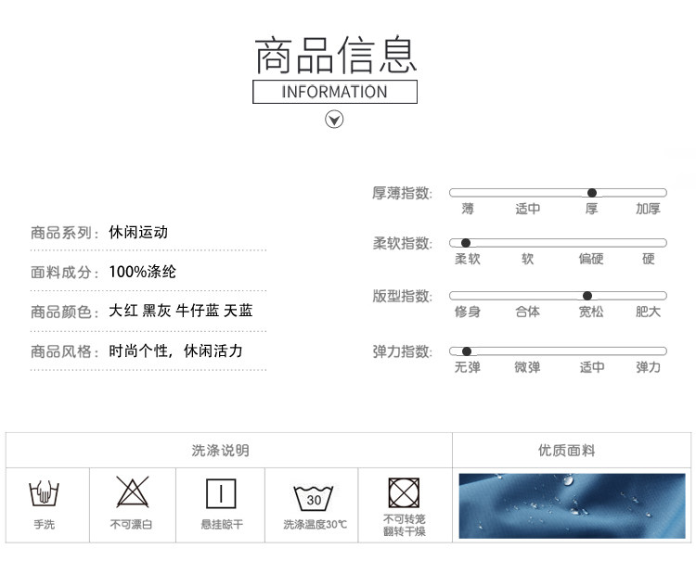Click the 柔软指数 softness slider knob
696x574 pixels.
pos(466,243)
